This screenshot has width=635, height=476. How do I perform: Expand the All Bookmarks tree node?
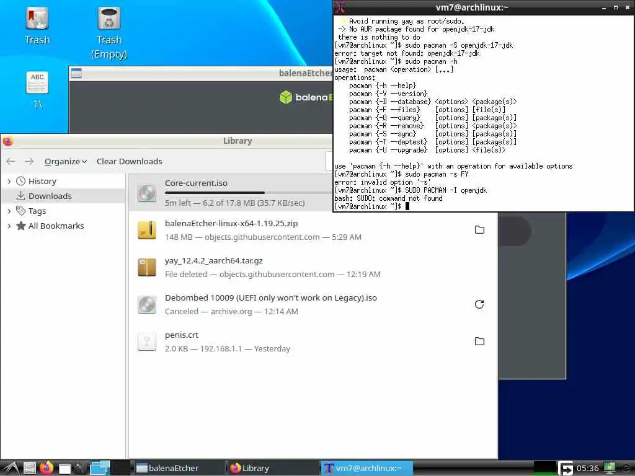pos(9,226)
